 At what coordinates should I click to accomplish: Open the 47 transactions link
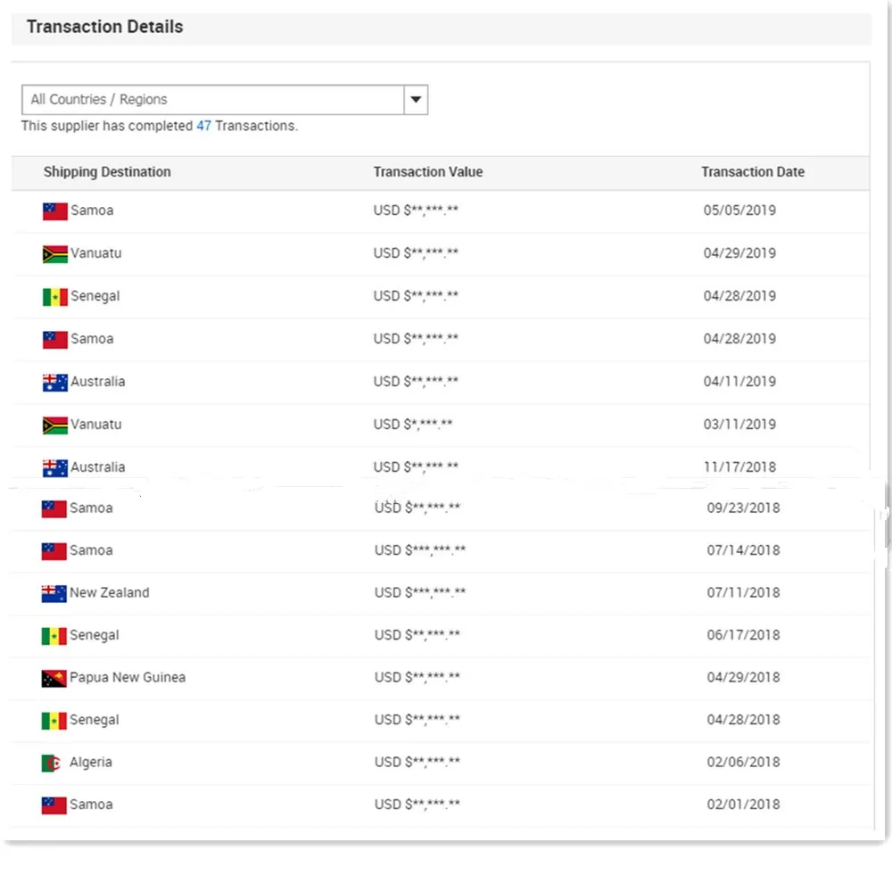[203, 126]
